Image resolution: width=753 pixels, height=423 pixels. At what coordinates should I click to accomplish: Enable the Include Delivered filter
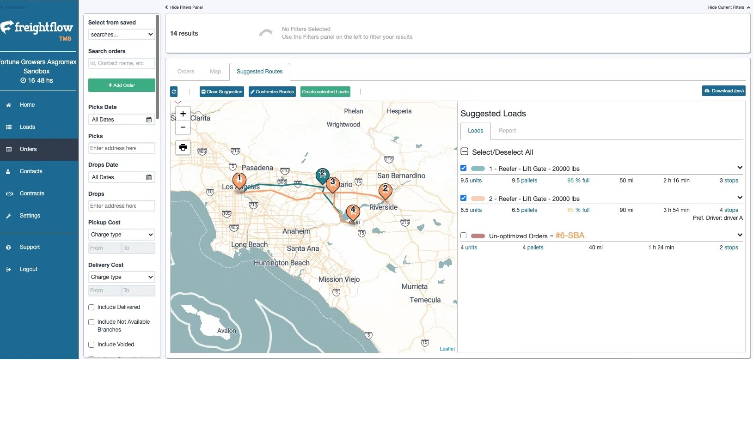point(91,307)
